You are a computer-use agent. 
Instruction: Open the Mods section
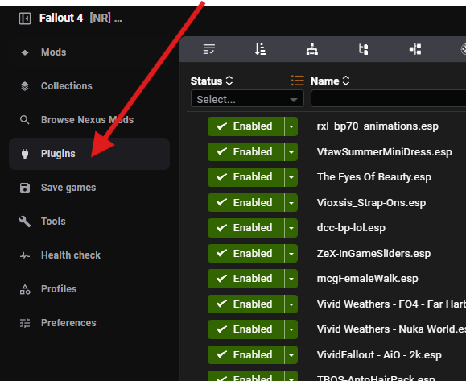pyautogui.click(x=89, y=52)
